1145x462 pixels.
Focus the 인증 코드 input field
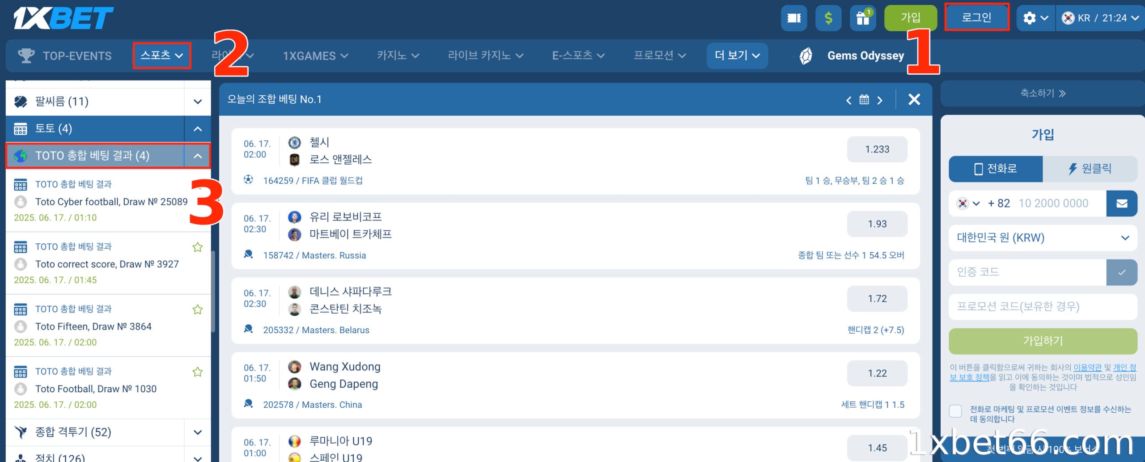[x=1027, y=272]
